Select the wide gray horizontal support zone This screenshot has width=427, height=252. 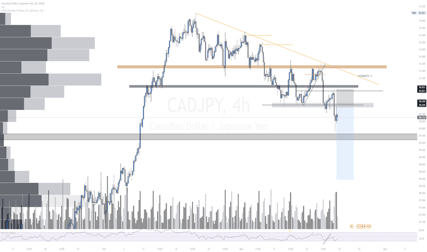tap(210, 137)
